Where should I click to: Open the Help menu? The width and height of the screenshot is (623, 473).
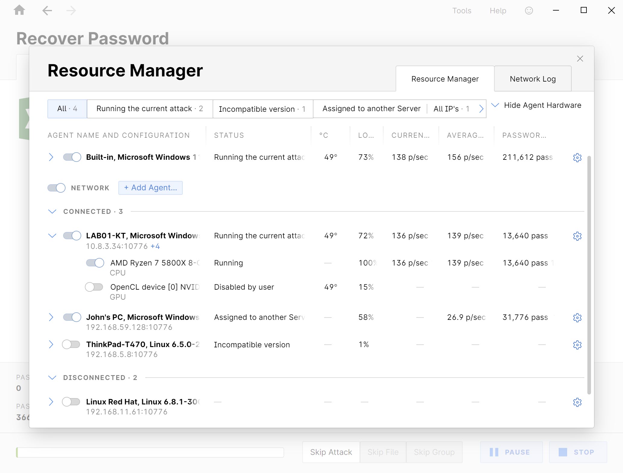(498, 11)
